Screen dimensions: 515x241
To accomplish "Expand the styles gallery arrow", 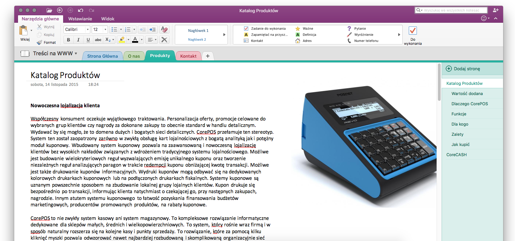I will point(224,35).
